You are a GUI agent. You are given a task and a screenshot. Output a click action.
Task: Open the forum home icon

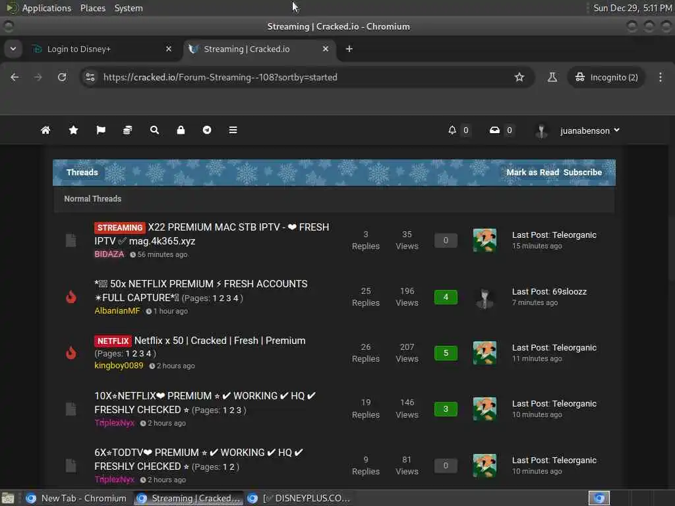pyautogui.click(x=45, y=130)
